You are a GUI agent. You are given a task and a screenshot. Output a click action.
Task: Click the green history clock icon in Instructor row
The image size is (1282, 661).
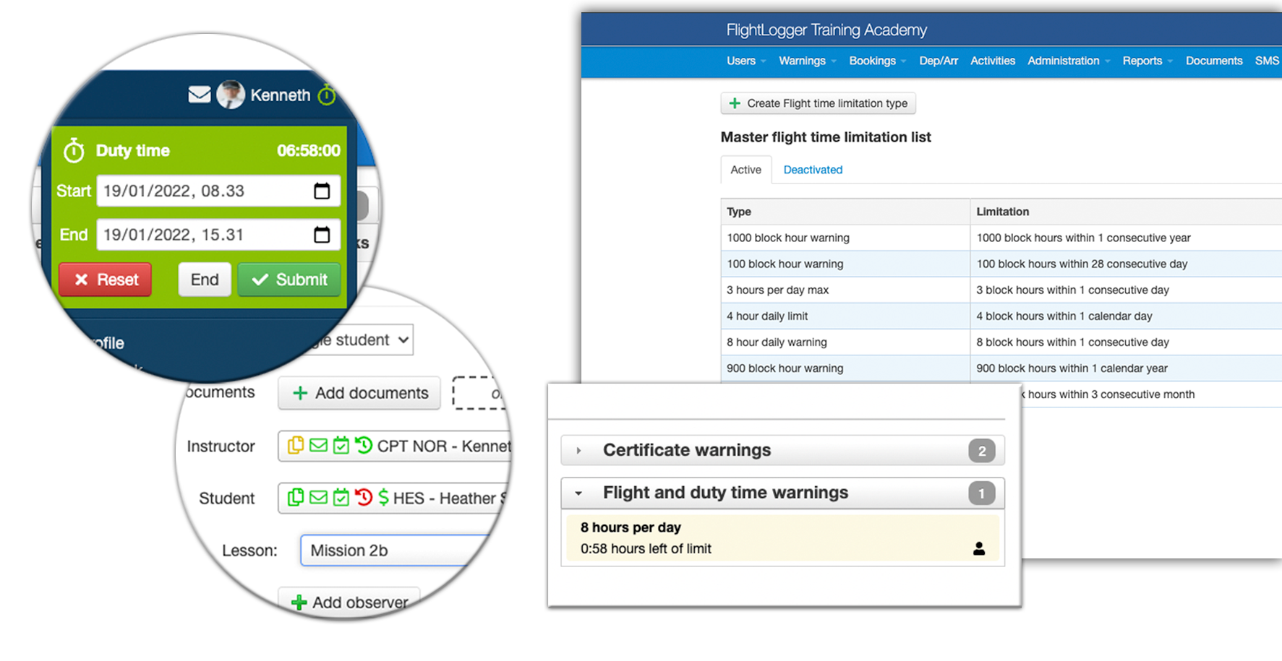[364, 446]
